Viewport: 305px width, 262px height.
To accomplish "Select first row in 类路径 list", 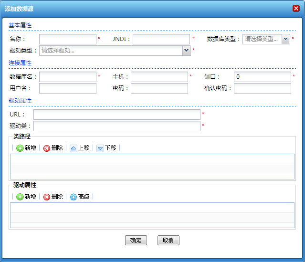I will coord(152,159).
